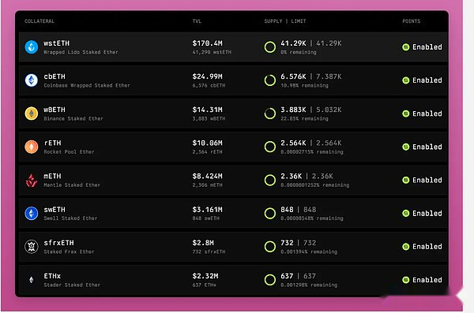Click the ETHx Stader token icon
The height and width of the screenshot is (313, 474).
tap(32, 280)
